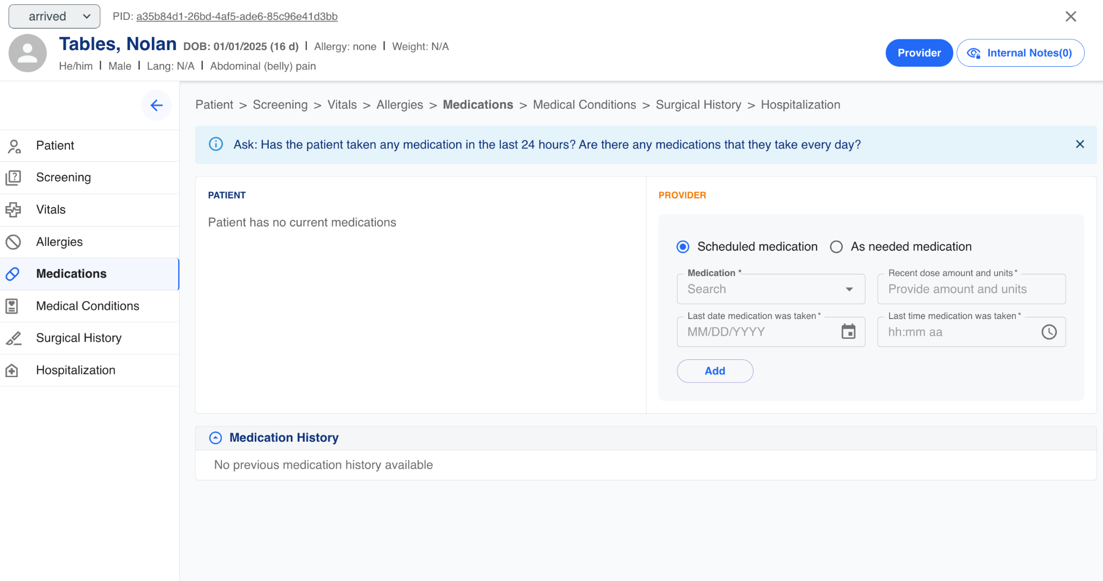Open the arrived status dropdown

coord(54,17)
